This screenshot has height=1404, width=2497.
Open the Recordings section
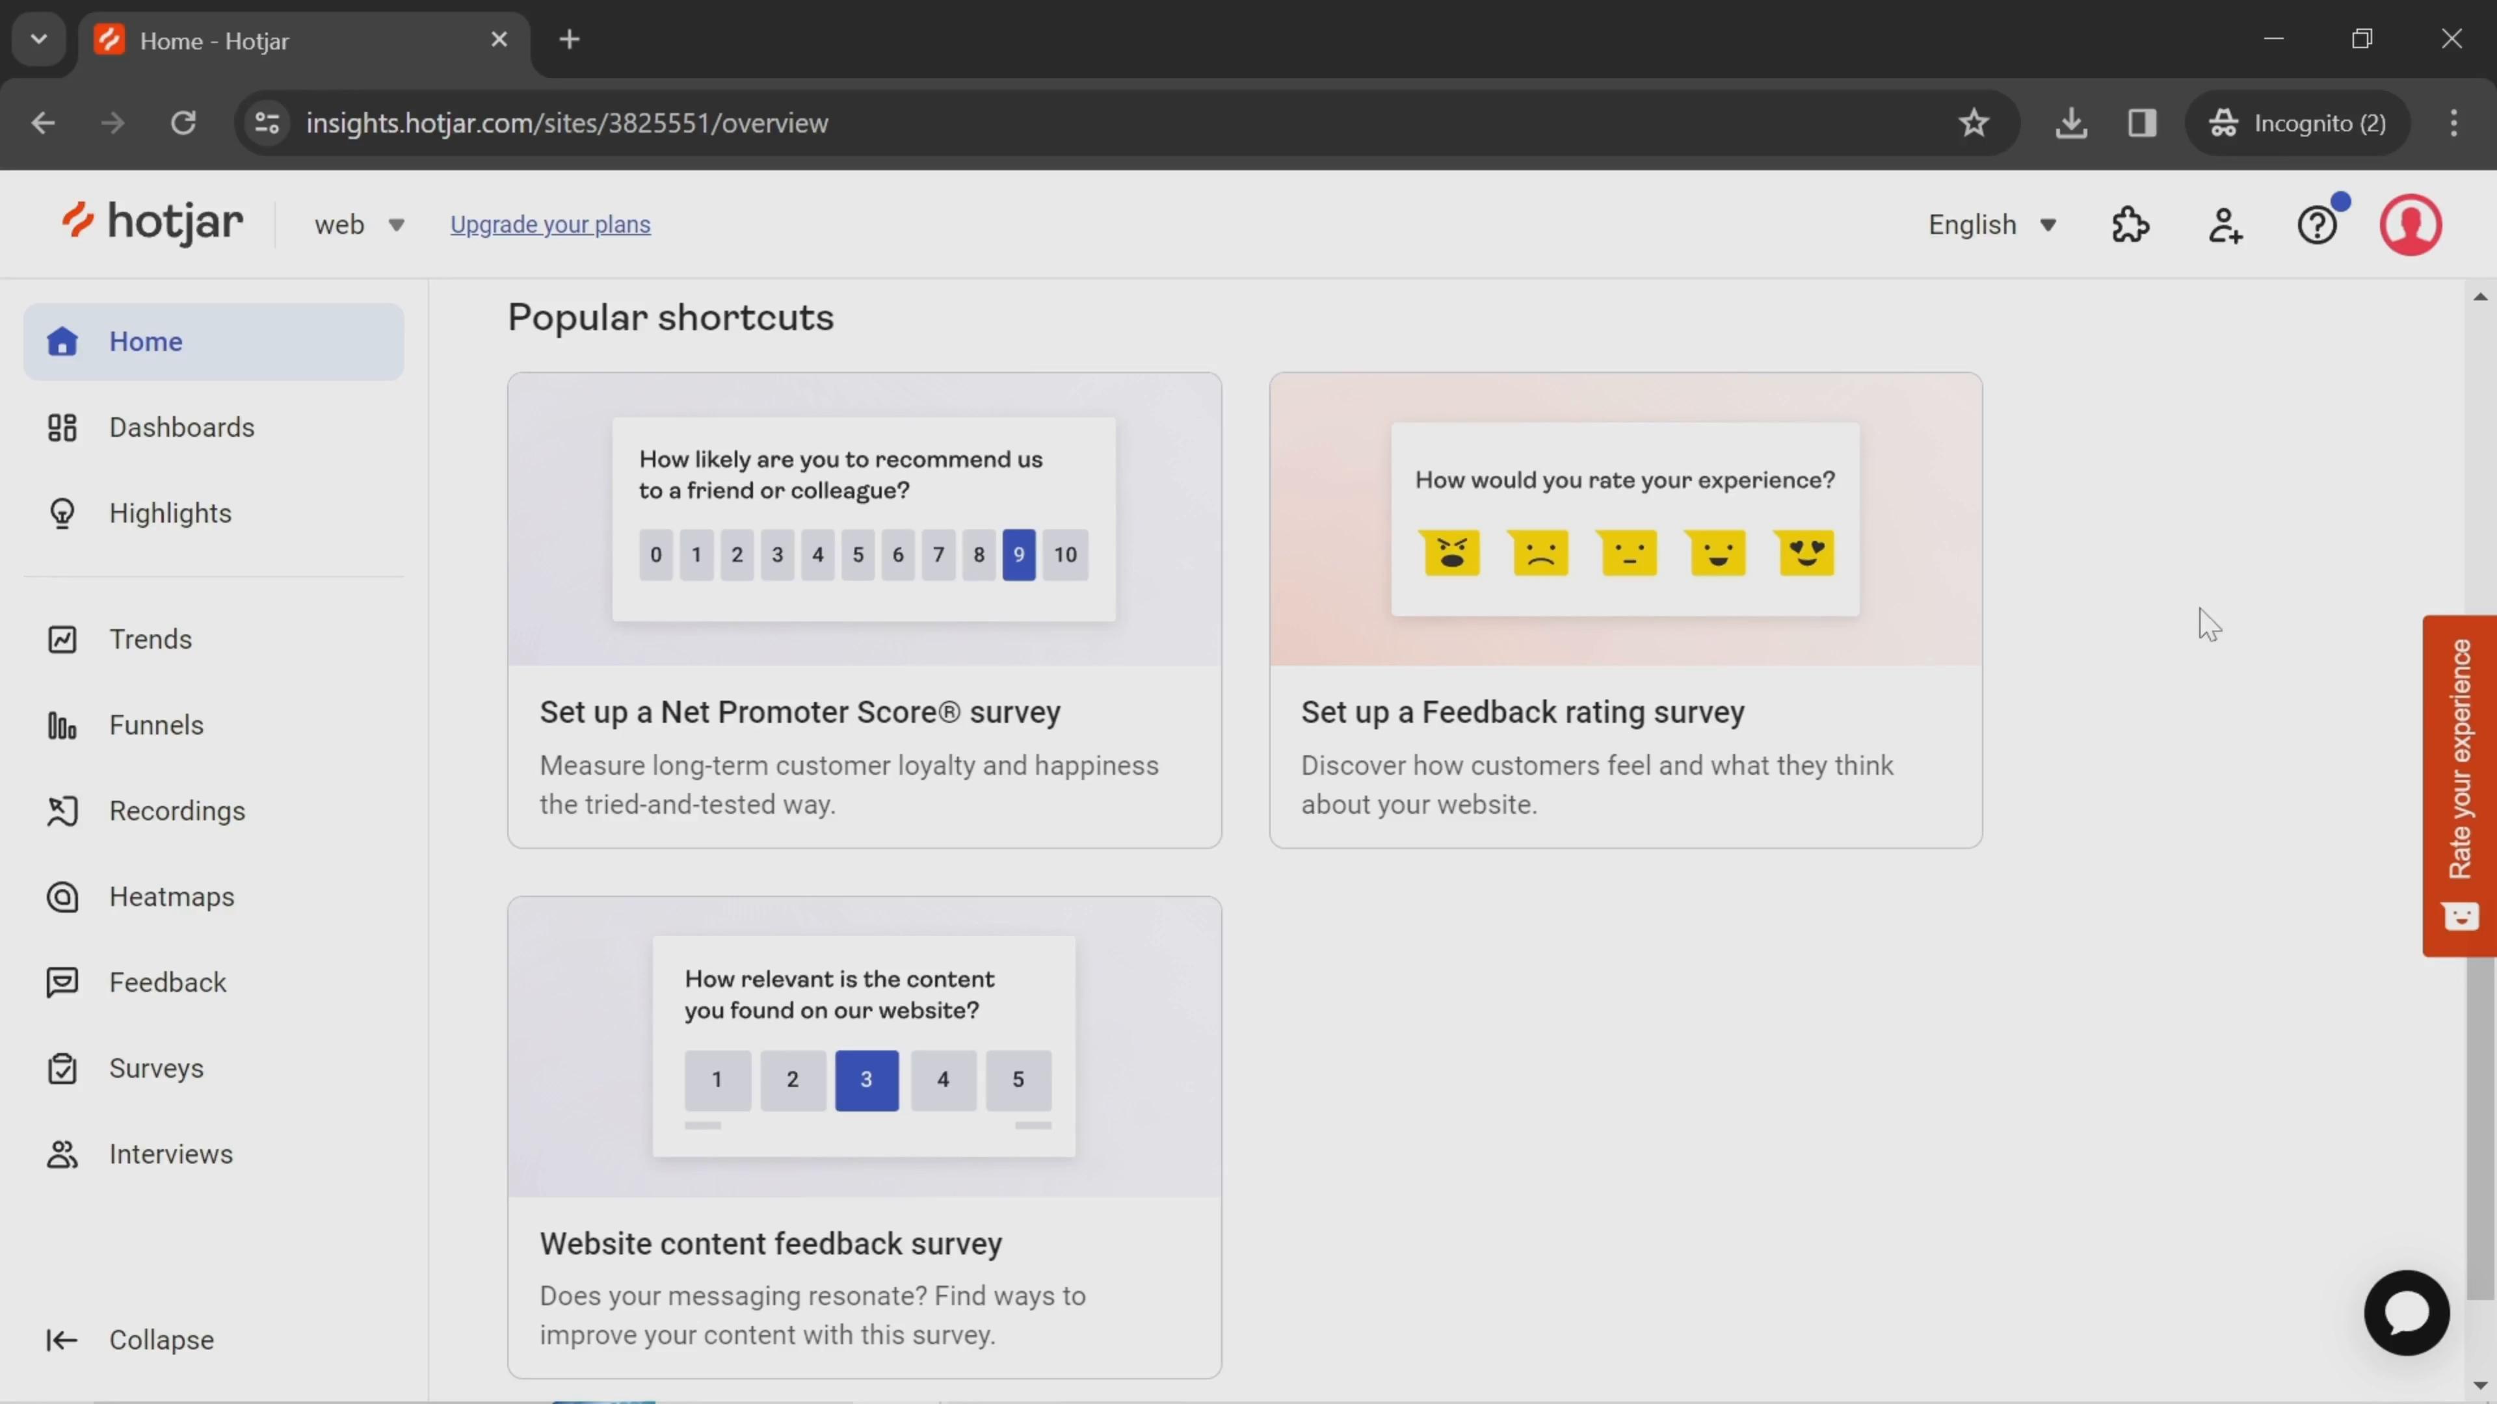[x=177, y=809]
